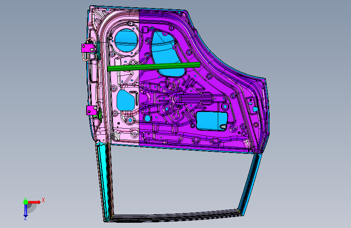Image resolution: width=351 pixels, height=228 pixels.
Task: Select the lower magenta hinge bracket
Action: 92,110
